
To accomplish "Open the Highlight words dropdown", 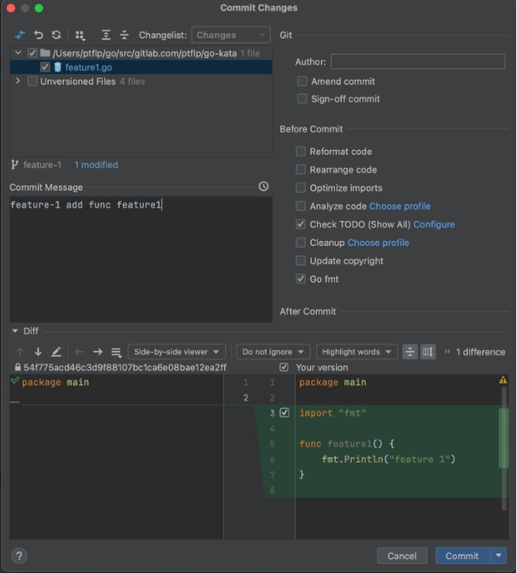I will (x=357, y=352).
